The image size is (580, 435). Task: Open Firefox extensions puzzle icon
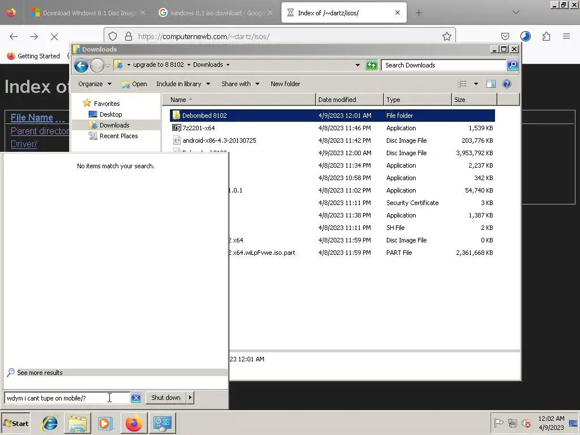point(546,36)
